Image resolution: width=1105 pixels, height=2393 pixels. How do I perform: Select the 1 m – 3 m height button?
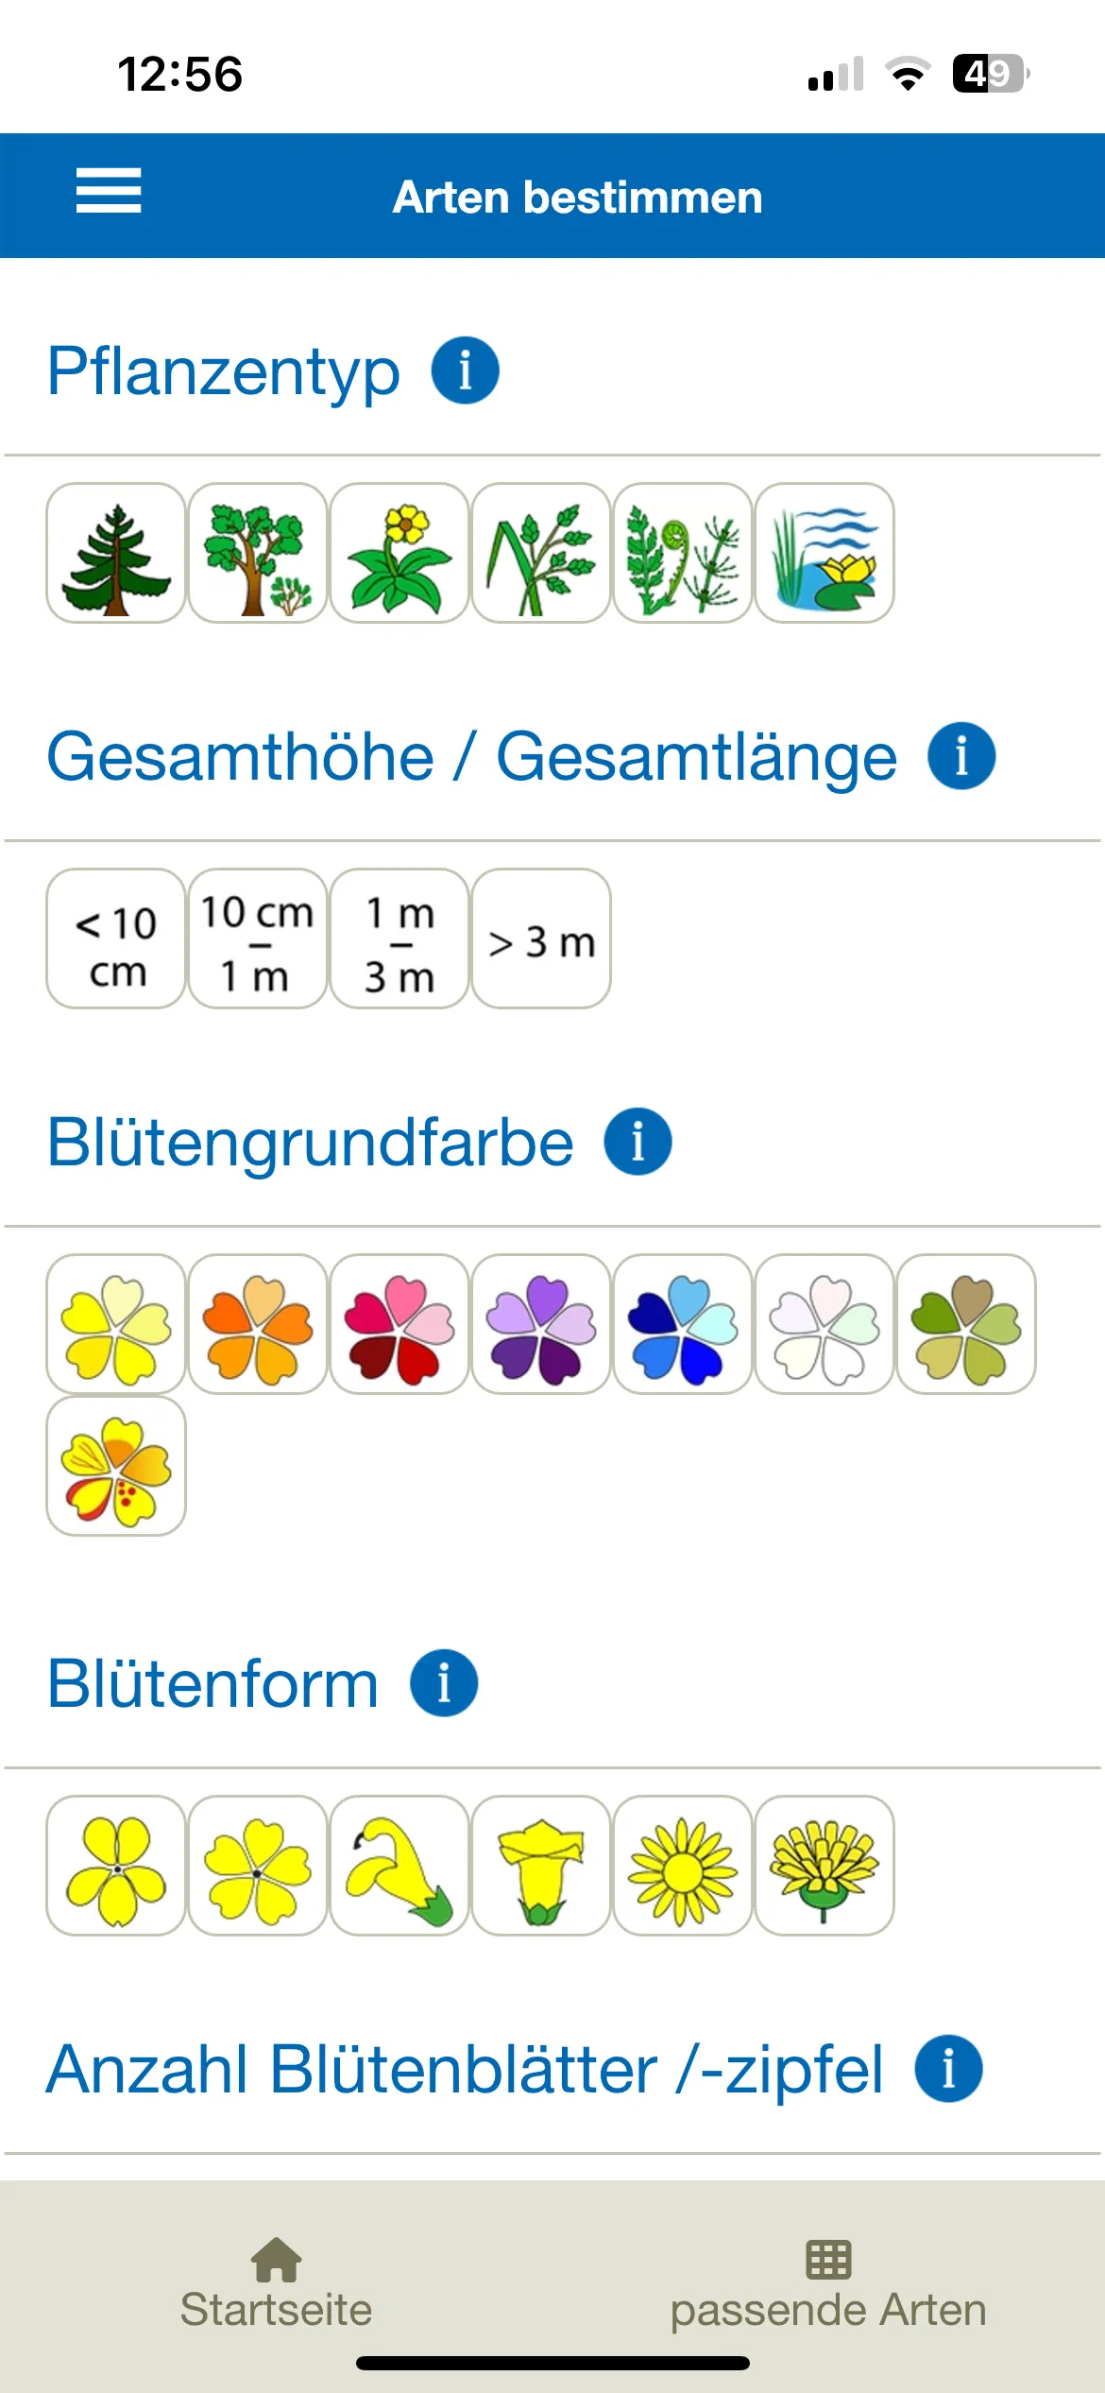[399, 939]
